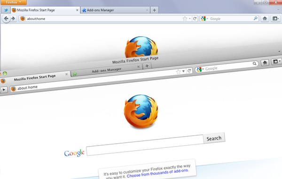Image resolution: width=282 pixels, height=179 pixels.
Task: Click the Google logo beside the search box
Action: coord(74,153)
